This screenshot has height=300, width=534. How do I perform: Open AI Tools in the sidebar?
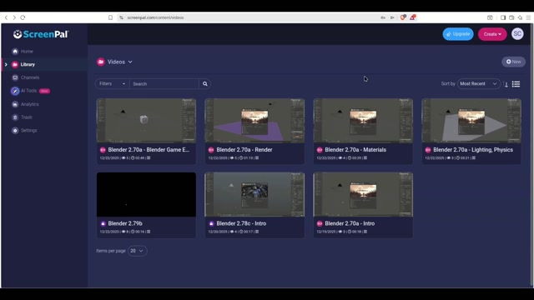(x=30, y=91)
